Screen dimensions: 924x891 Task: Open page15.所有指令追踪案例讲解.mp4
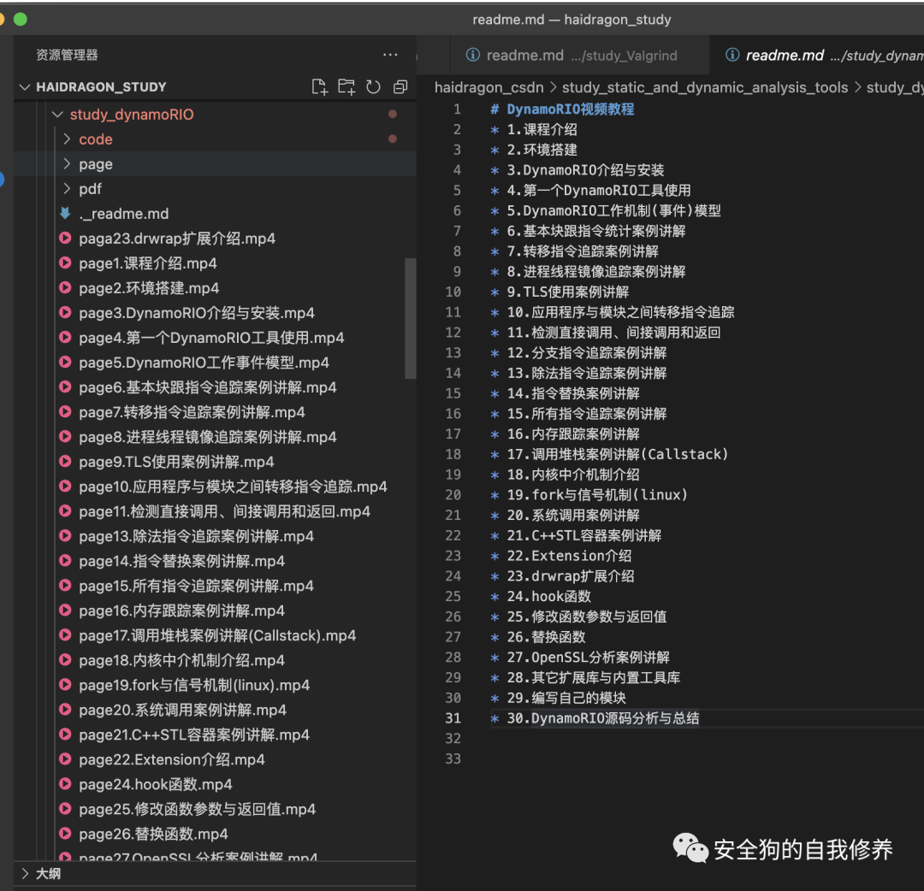coord(197,586)
